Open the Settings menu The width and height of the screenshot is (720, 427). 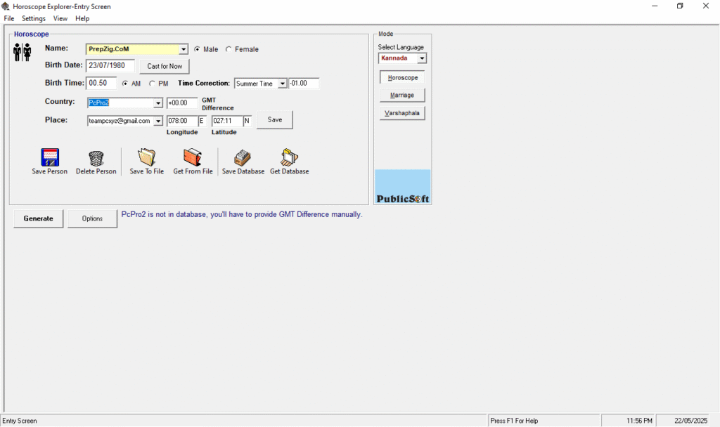[x=33, y=18]
